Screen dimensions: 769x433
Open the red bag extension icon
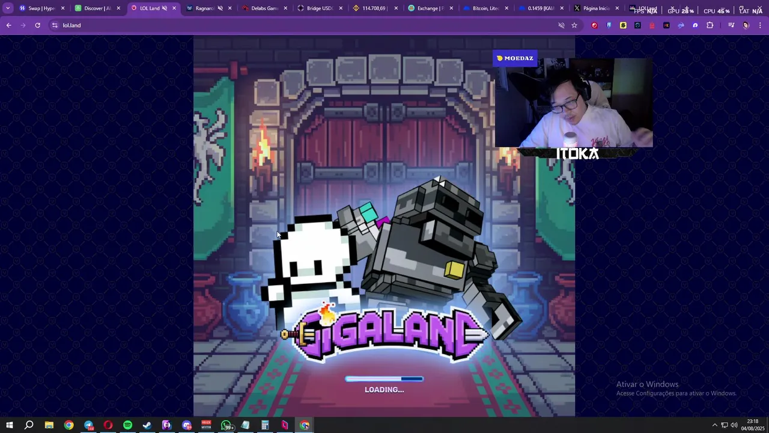tap(652, 25)
